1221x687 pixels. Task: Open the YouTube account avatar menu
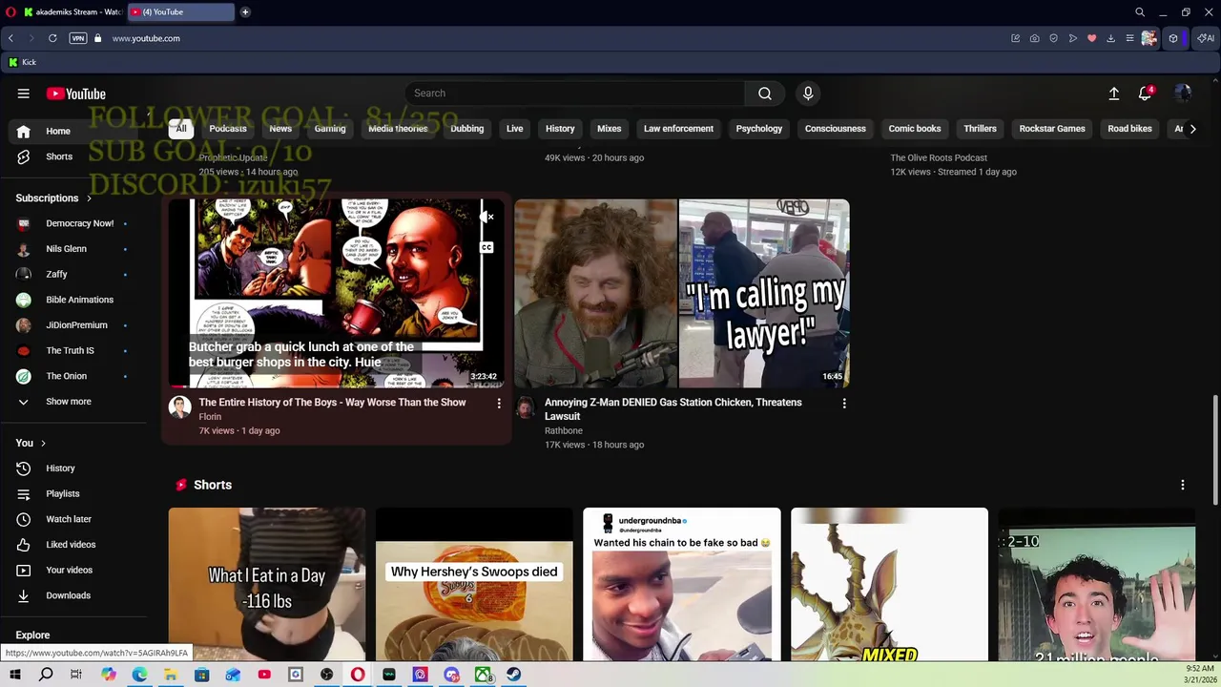click(x=1183, y=94)
